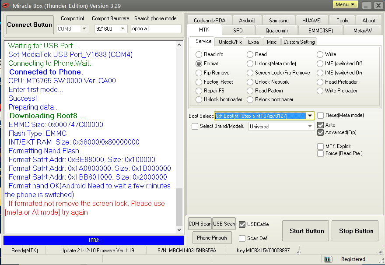The width and height of the screenshot is (385, 265).
Task: Switch to the Android tab
Action: 247,21
